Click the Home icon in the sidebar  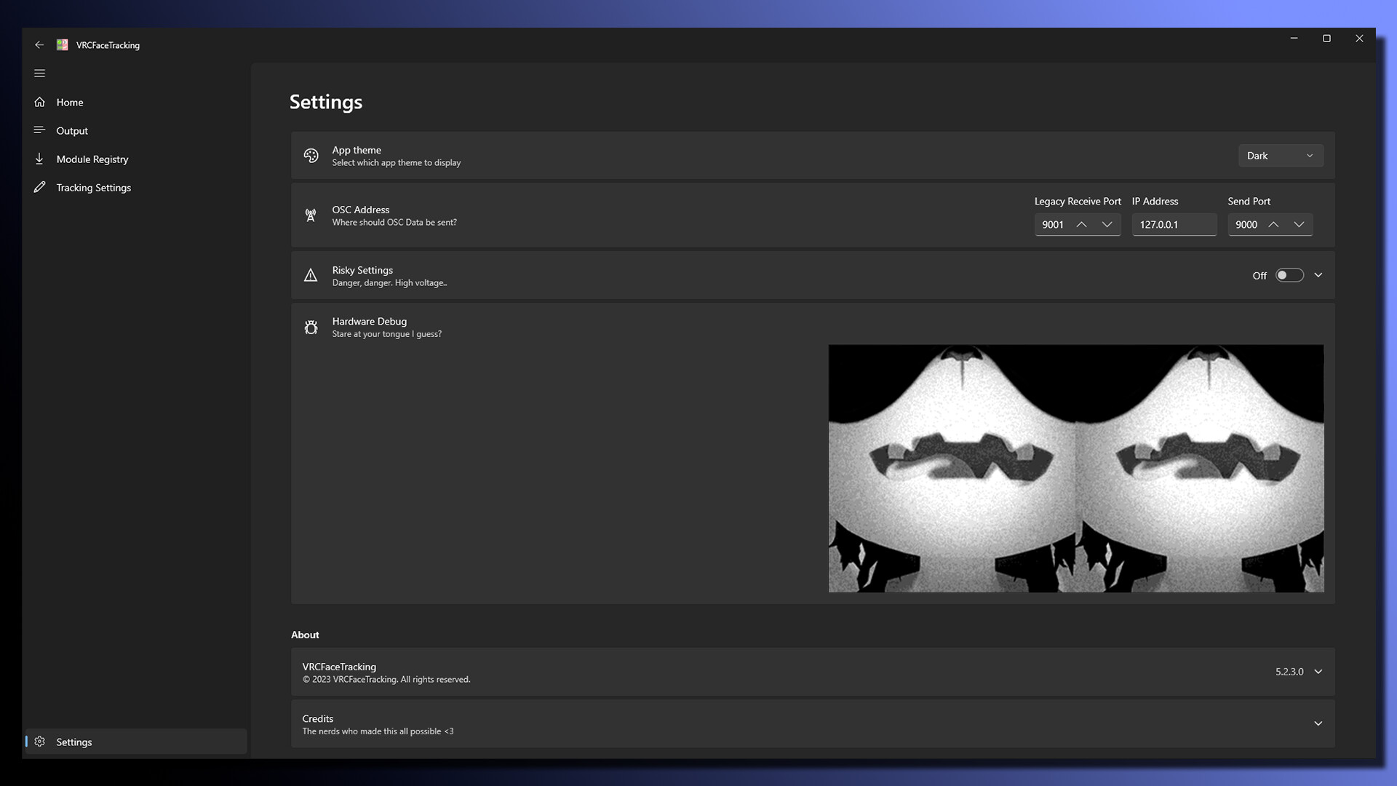pyautogui.click(x=40, y=102)
